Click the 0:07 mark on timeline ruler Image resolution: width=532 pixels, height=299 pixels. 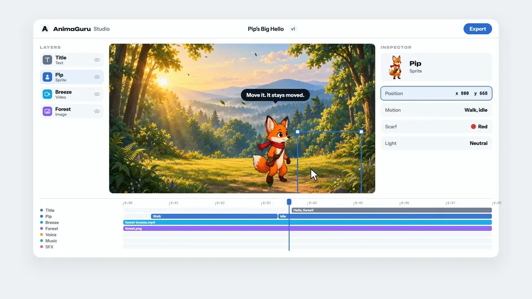(450, 203)
